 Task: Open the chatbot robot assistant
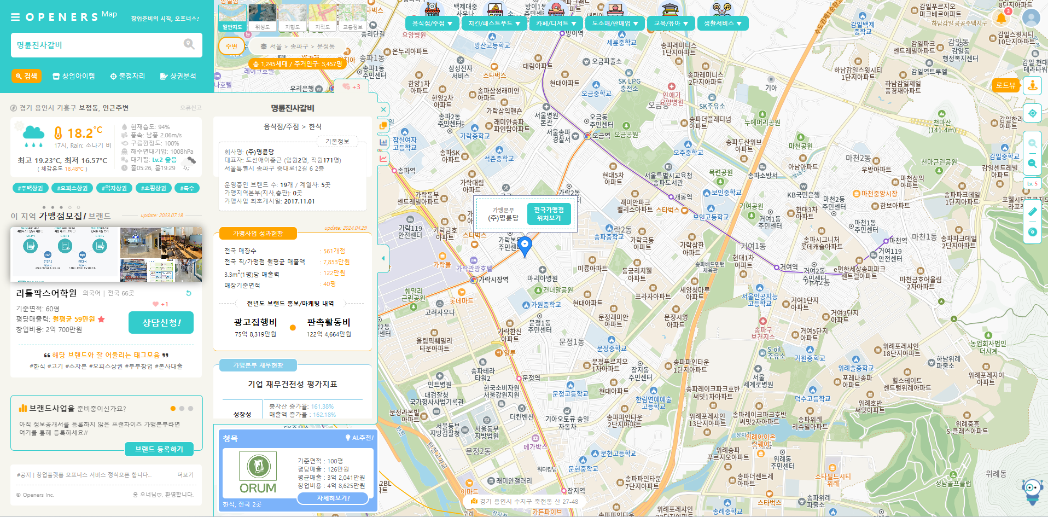tap(1032, 491)
